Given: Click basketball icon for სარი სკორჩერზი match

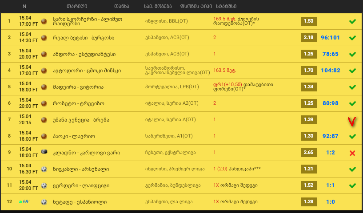Looking at the screenshot, I should click(x=44, y=21).
